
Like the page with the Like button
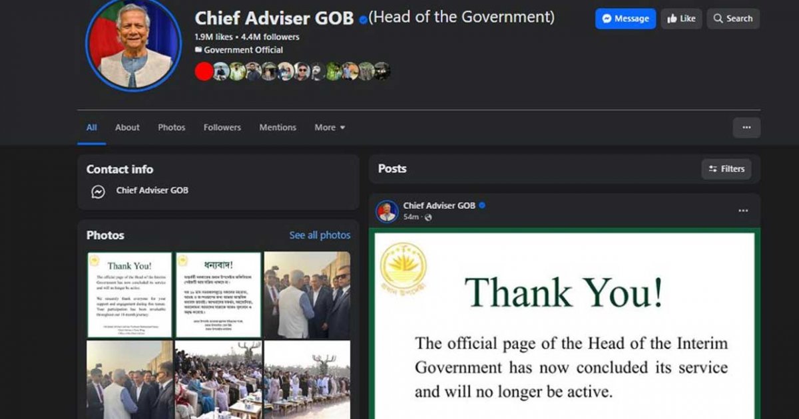tap(681, 19)
